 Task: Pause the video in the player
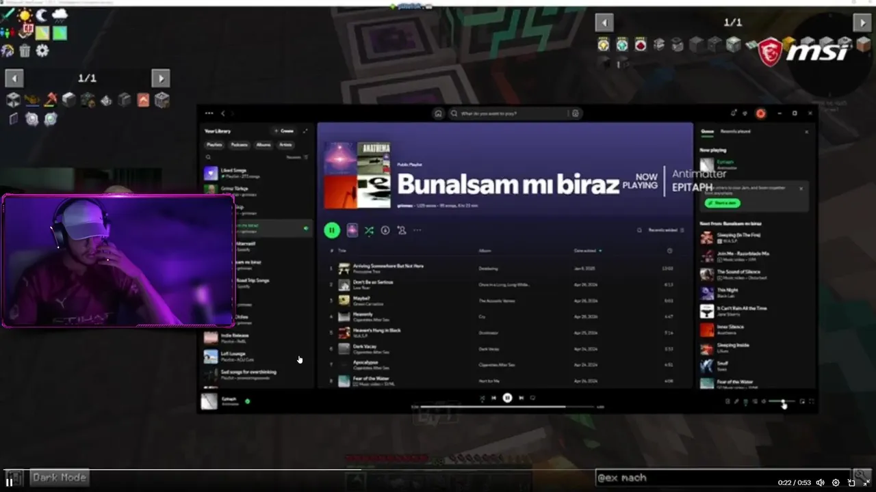click(x=10, y=482)
